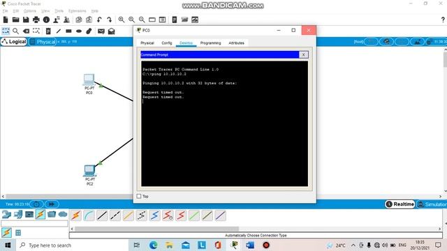This screenshot has height=251, width=447.
Task: Click the New file icon
Action: 6,20
